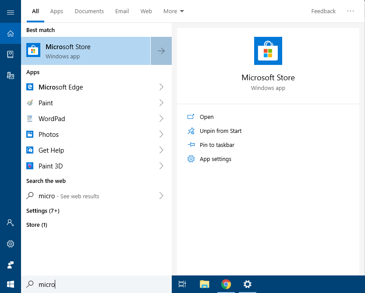Image resolution: width=365 pixels, height=293 pixels.
Task: Click the App settings gear icon
Action: 191,159
